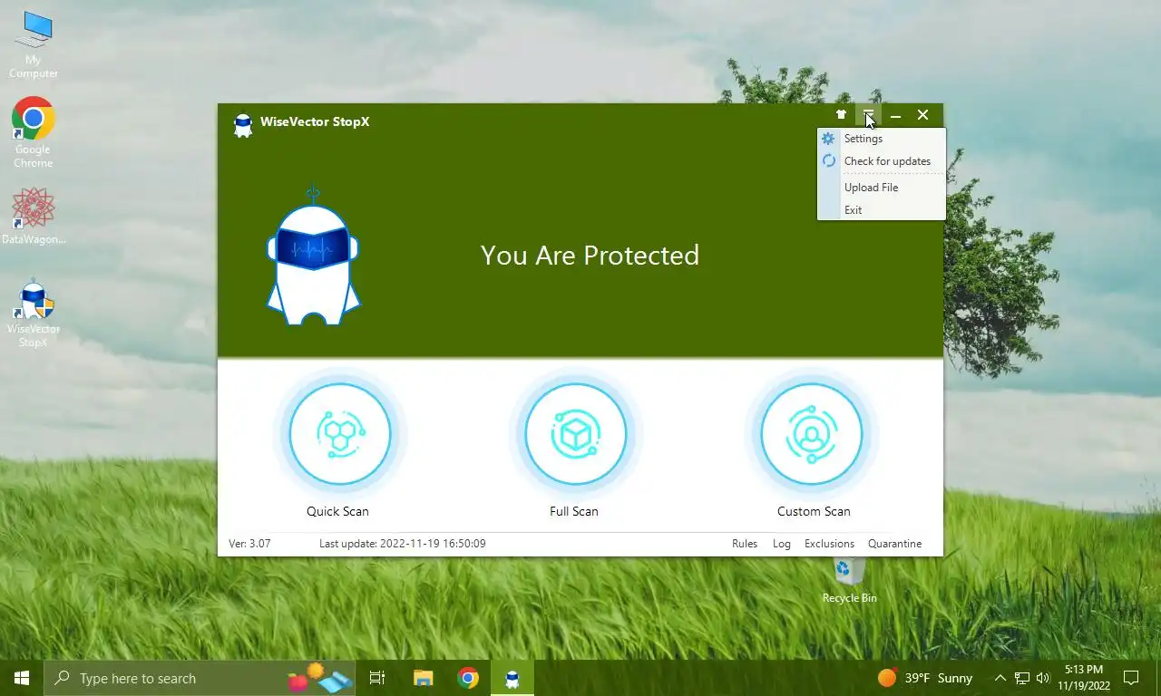Open the Rules link at the bottom
Image resolution: width=1161 pixels, height=696 pixels.
pos(745,544)
